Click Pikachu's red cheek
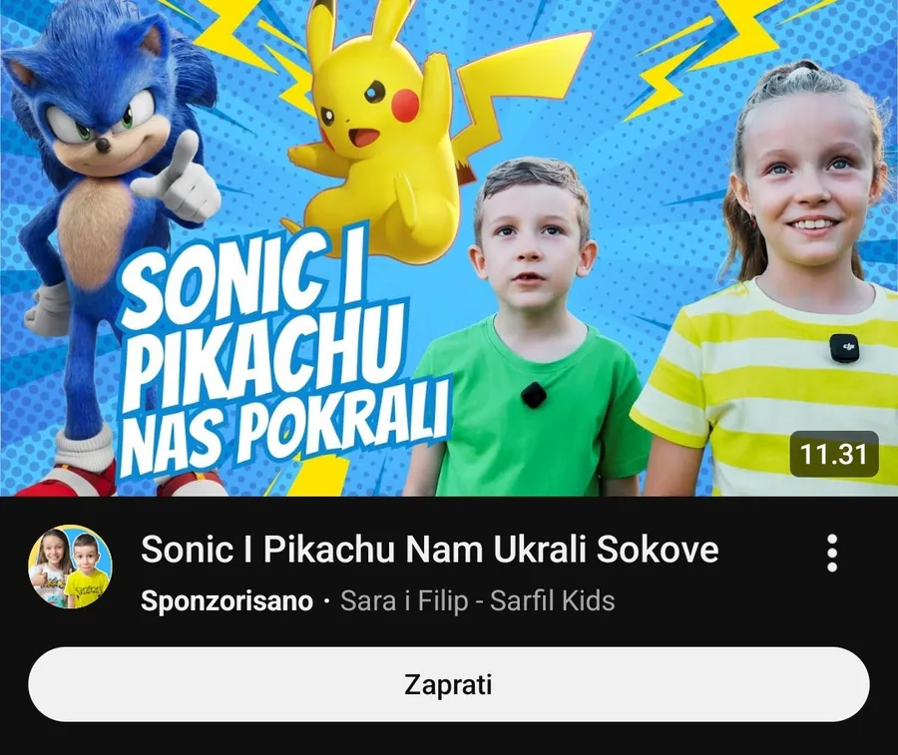 point(405,106)
